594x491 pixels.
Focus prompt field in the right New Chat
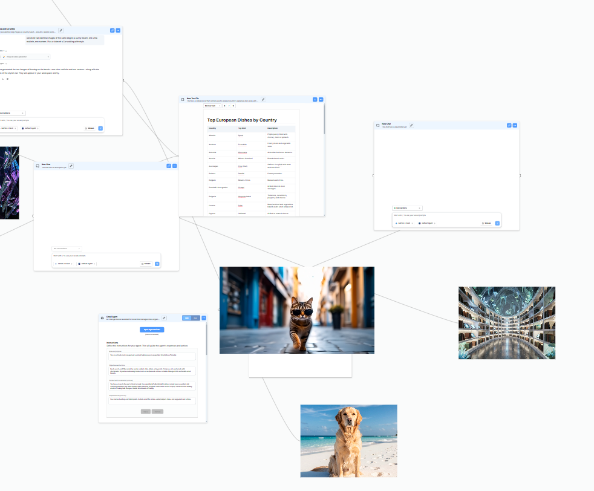[x=446, y=215]
